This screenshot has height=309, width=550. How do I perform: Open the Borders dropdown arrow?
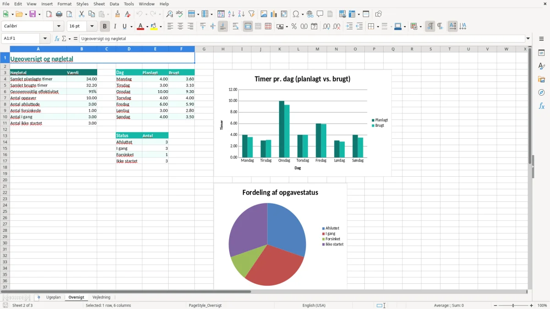[378, 27]
